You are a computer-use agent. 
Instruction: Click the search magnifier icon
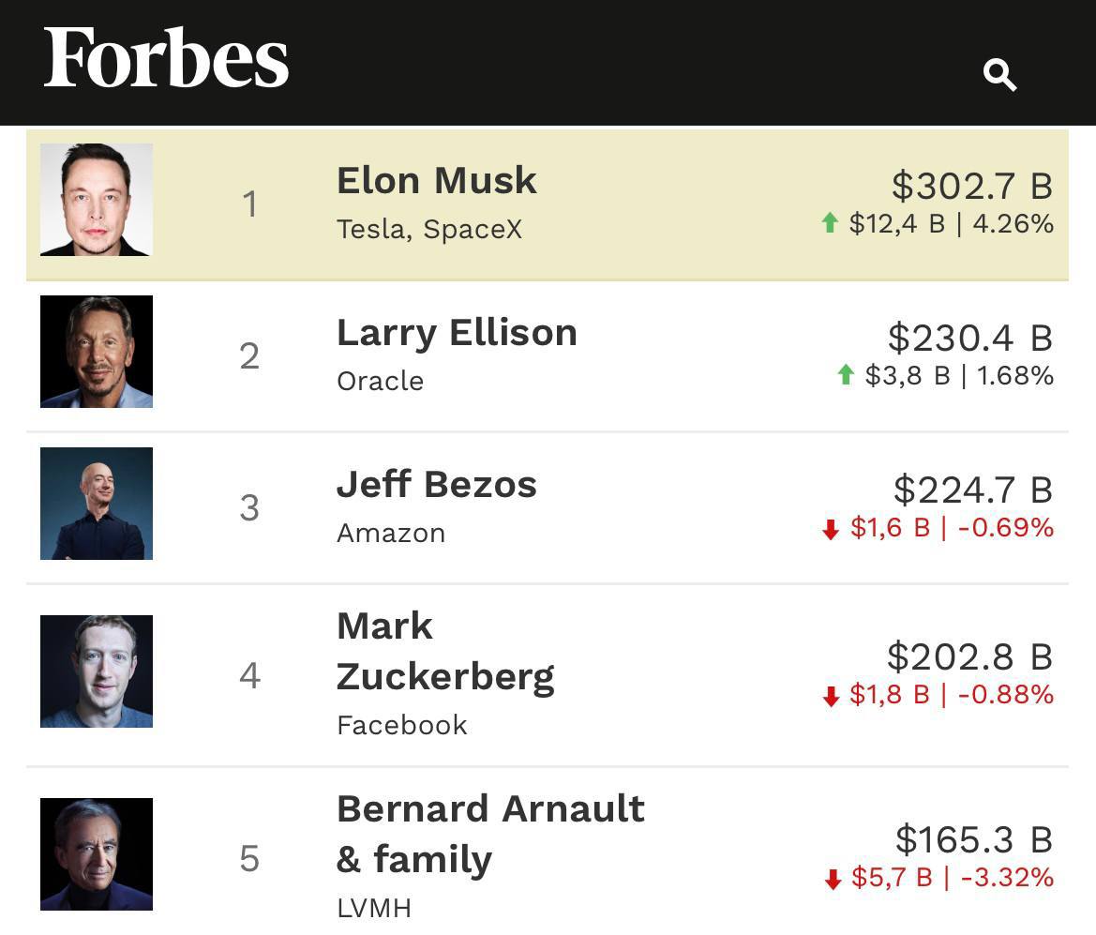pyautogui.click(x=999, y=74)
